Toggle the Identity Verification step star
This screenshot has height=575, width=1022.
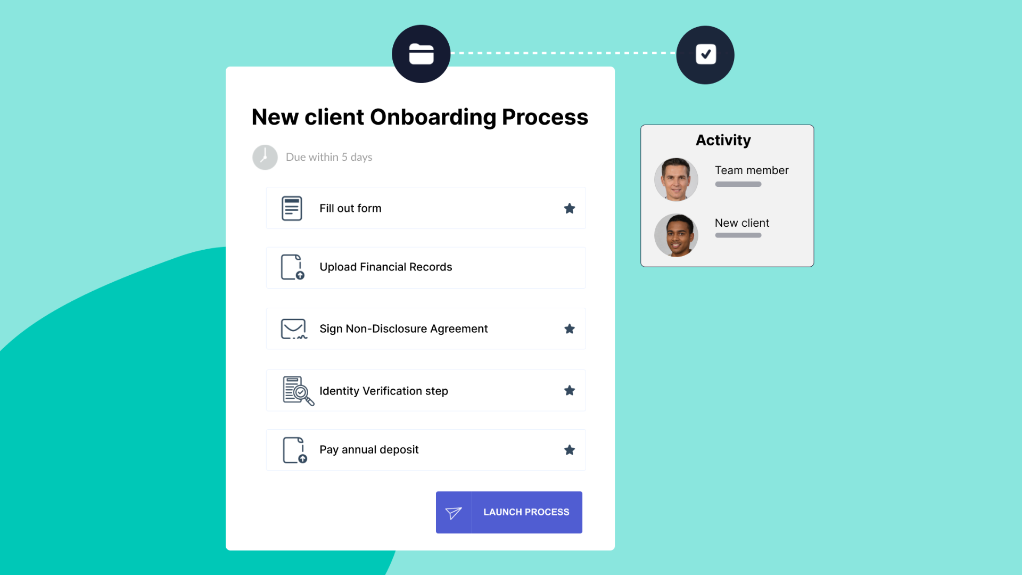(569, 390)
